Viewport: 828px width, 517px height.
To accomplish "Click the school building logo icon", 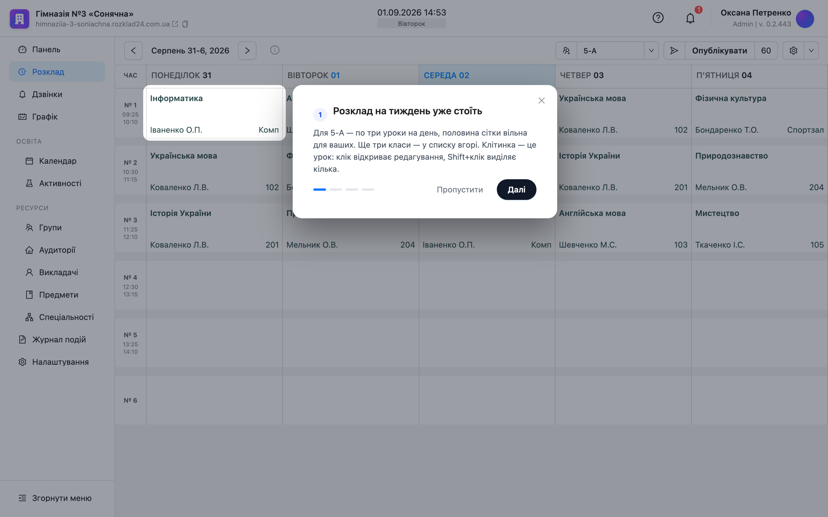I will click(x=20, y=19).
